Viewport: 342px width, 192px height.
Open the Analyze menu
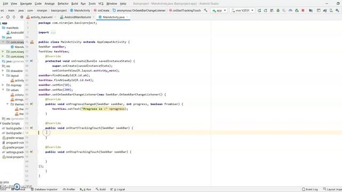[x=50, y=4]
